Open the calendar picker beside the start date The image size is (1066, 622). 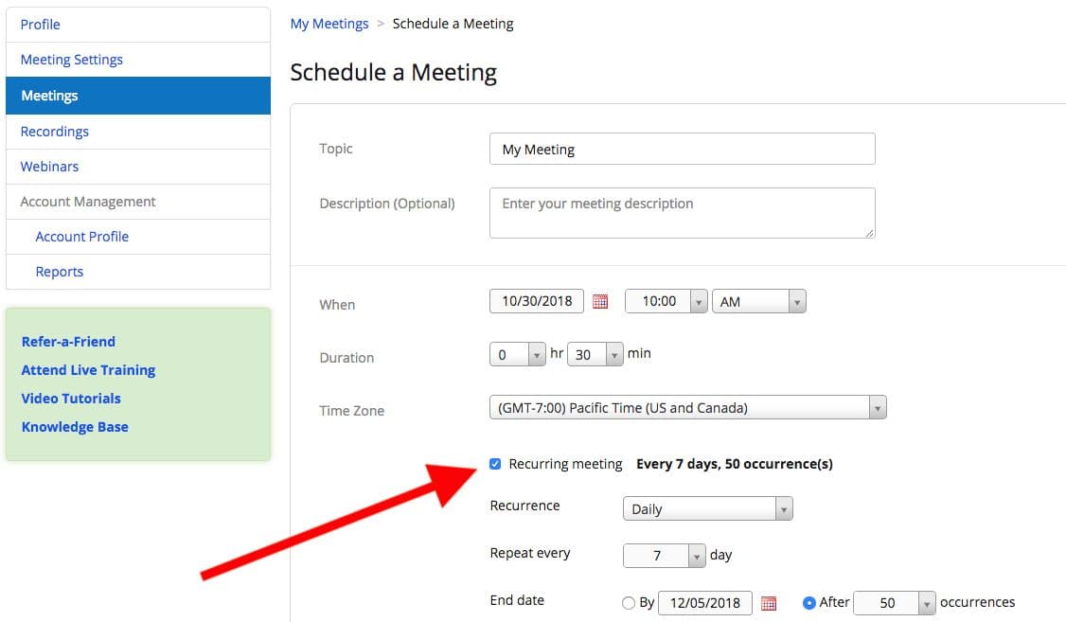(600, 302)
